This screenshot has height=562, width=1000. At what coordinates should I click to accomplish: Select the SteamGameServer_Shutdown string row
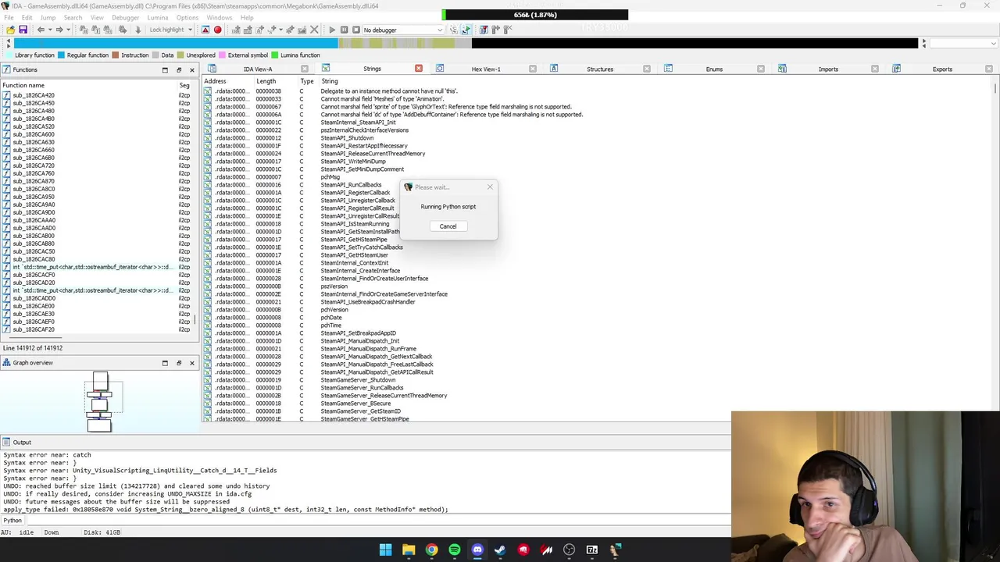[x=358, y=380]
